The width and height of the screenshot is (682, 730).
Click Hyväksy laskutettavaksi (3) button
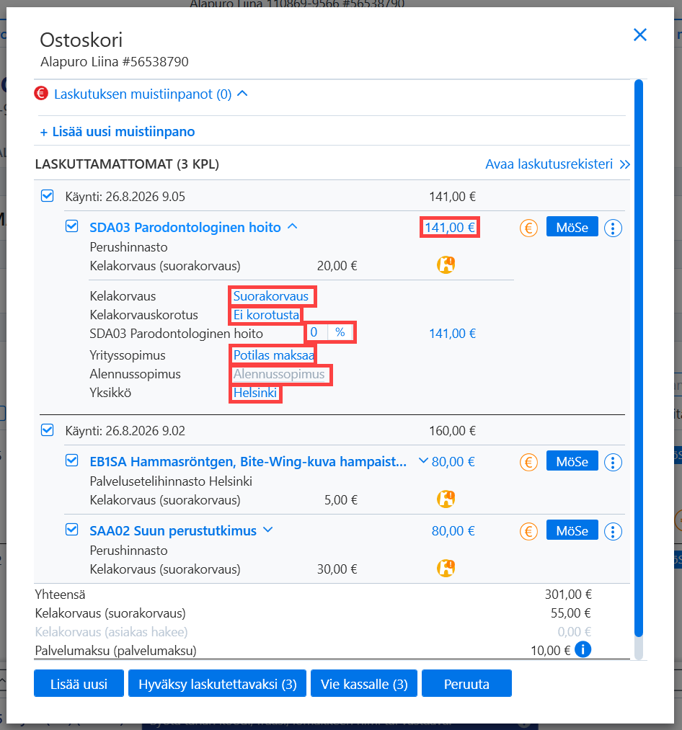point(217,683)
